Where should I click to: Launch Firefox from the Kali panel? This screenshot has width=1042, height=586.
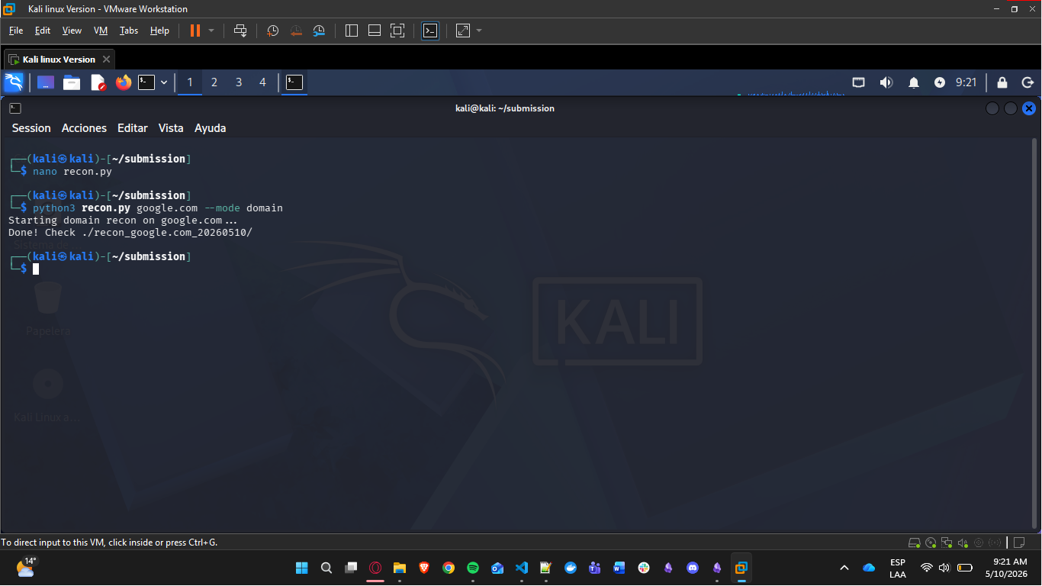pos(124,82)
